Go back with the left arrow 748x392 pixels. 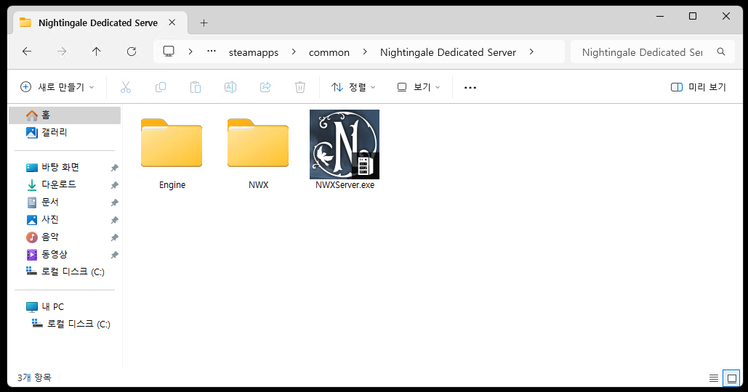[x=27, y=52]
